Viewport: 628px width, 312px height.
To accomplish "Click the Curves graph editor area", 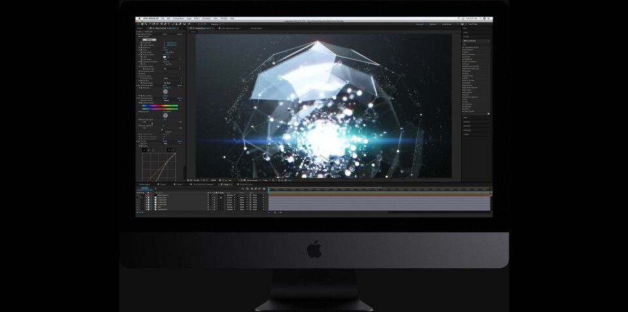I will point(158,167).
